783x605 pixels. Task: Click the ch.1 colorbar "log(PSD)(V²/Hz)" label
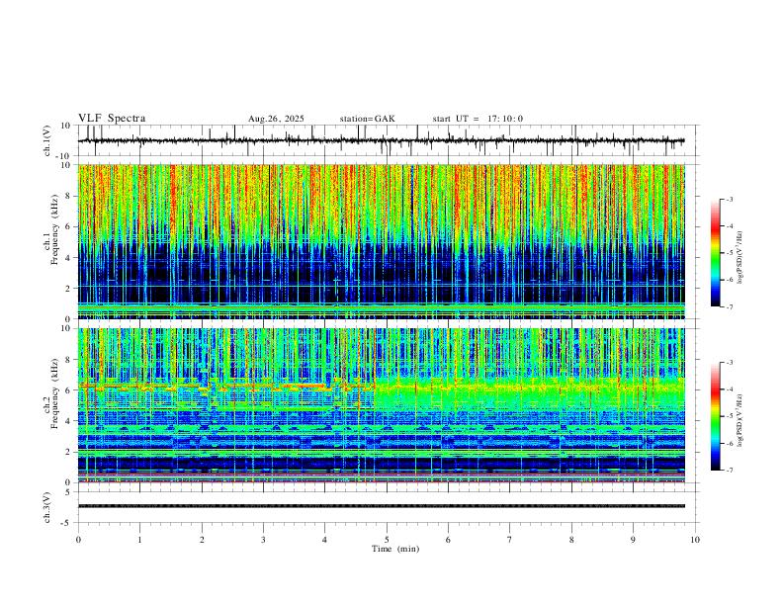coord(739,258)
